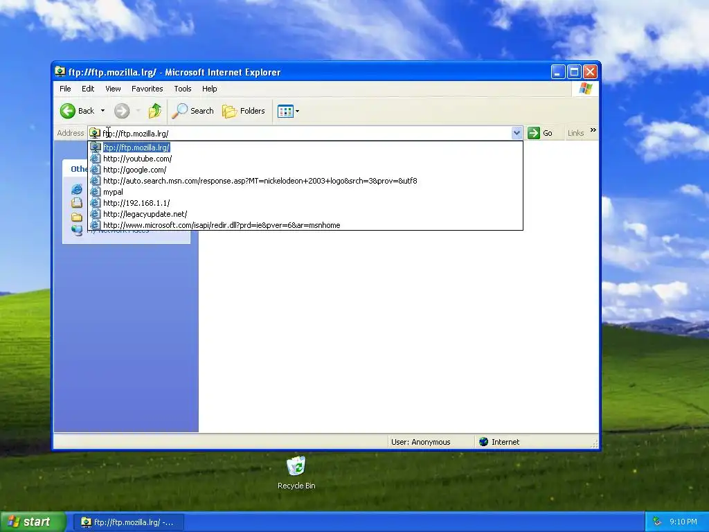Screen dimensions: 709x532
Task: Click the page icon next to youtube.com
Action: (x=95, y=159)
